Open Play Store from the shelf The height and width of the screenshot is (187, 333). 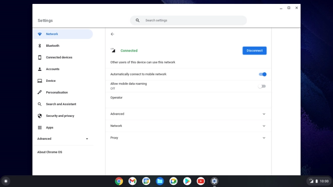click(x=187, y=181)
